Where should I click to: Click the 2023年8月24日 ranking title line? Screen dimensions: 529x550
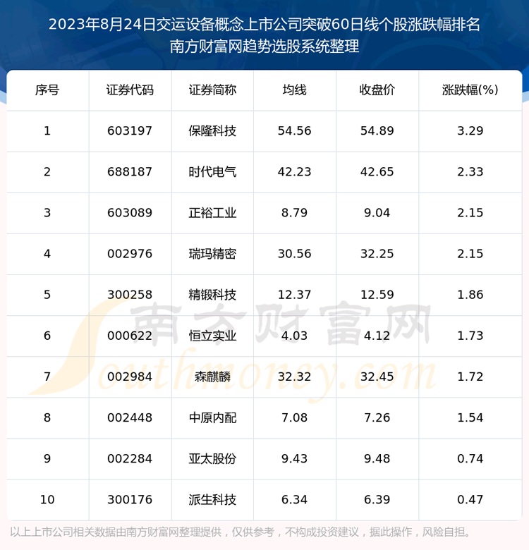click(264, 25)
